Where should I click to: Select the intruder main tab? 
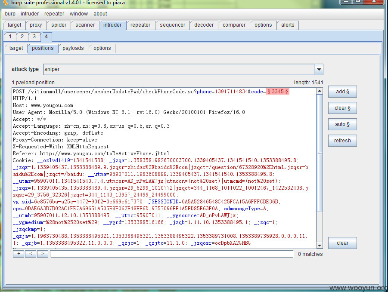point(112,25)
